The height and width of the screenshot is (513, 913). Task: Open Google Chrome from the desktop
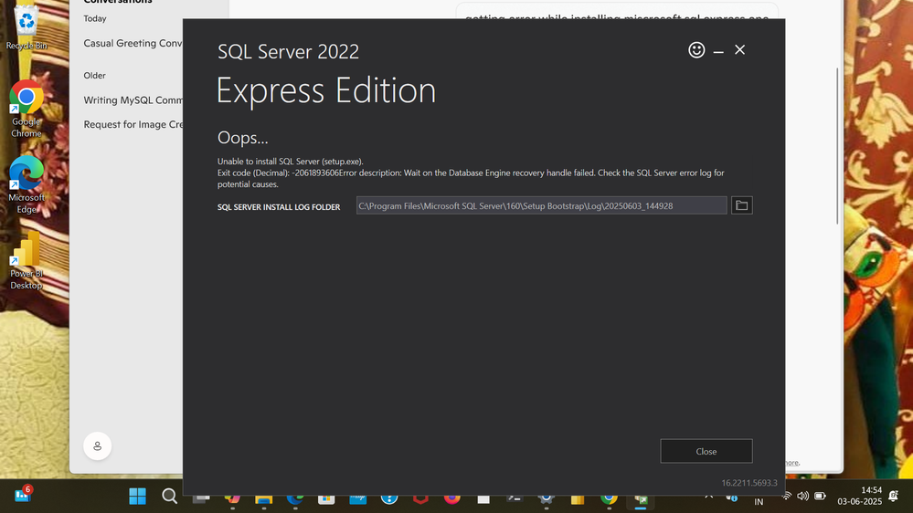point(27,110)
